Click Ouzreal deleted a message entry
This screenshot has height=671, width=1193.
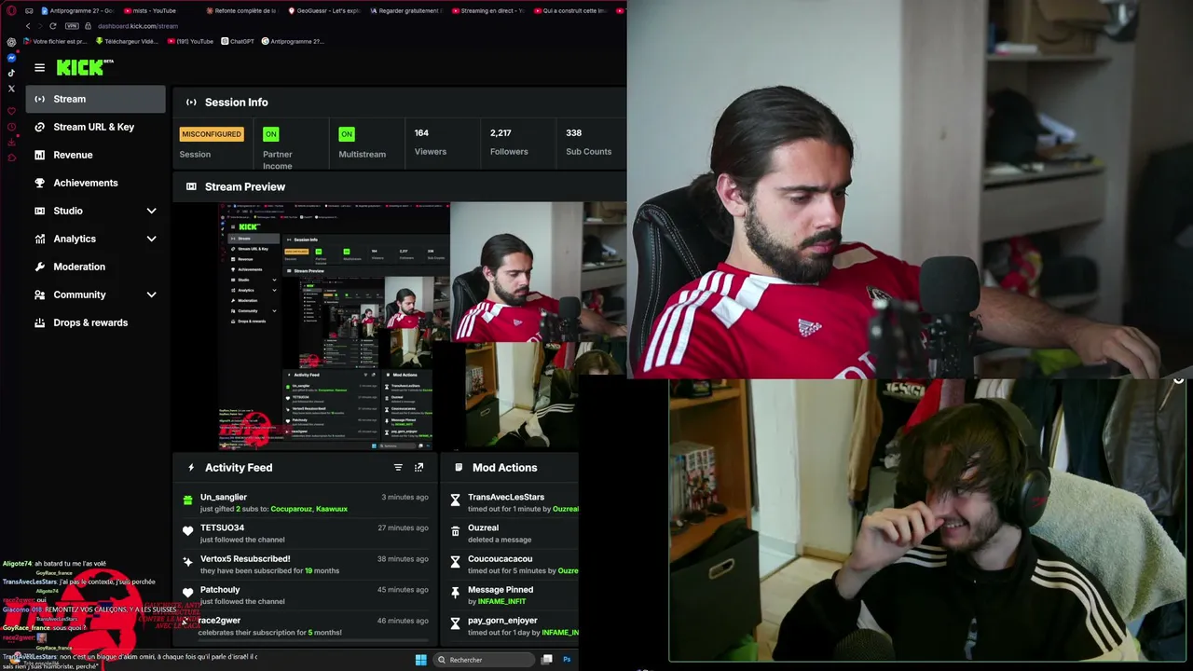513,534
